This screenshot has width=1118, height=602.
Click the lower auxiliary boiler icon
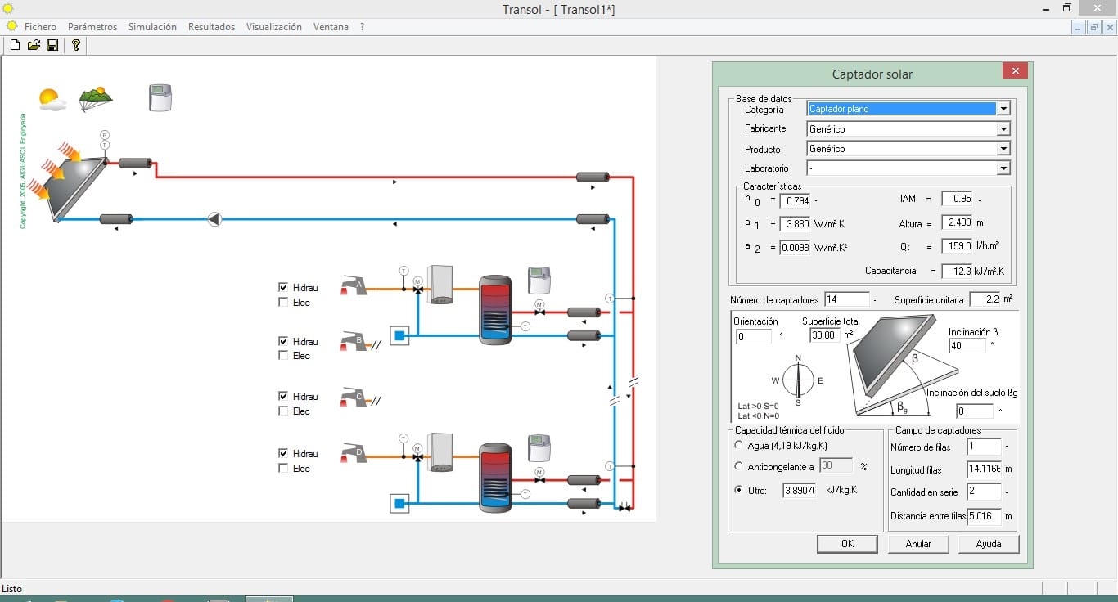tap(441, 452)
